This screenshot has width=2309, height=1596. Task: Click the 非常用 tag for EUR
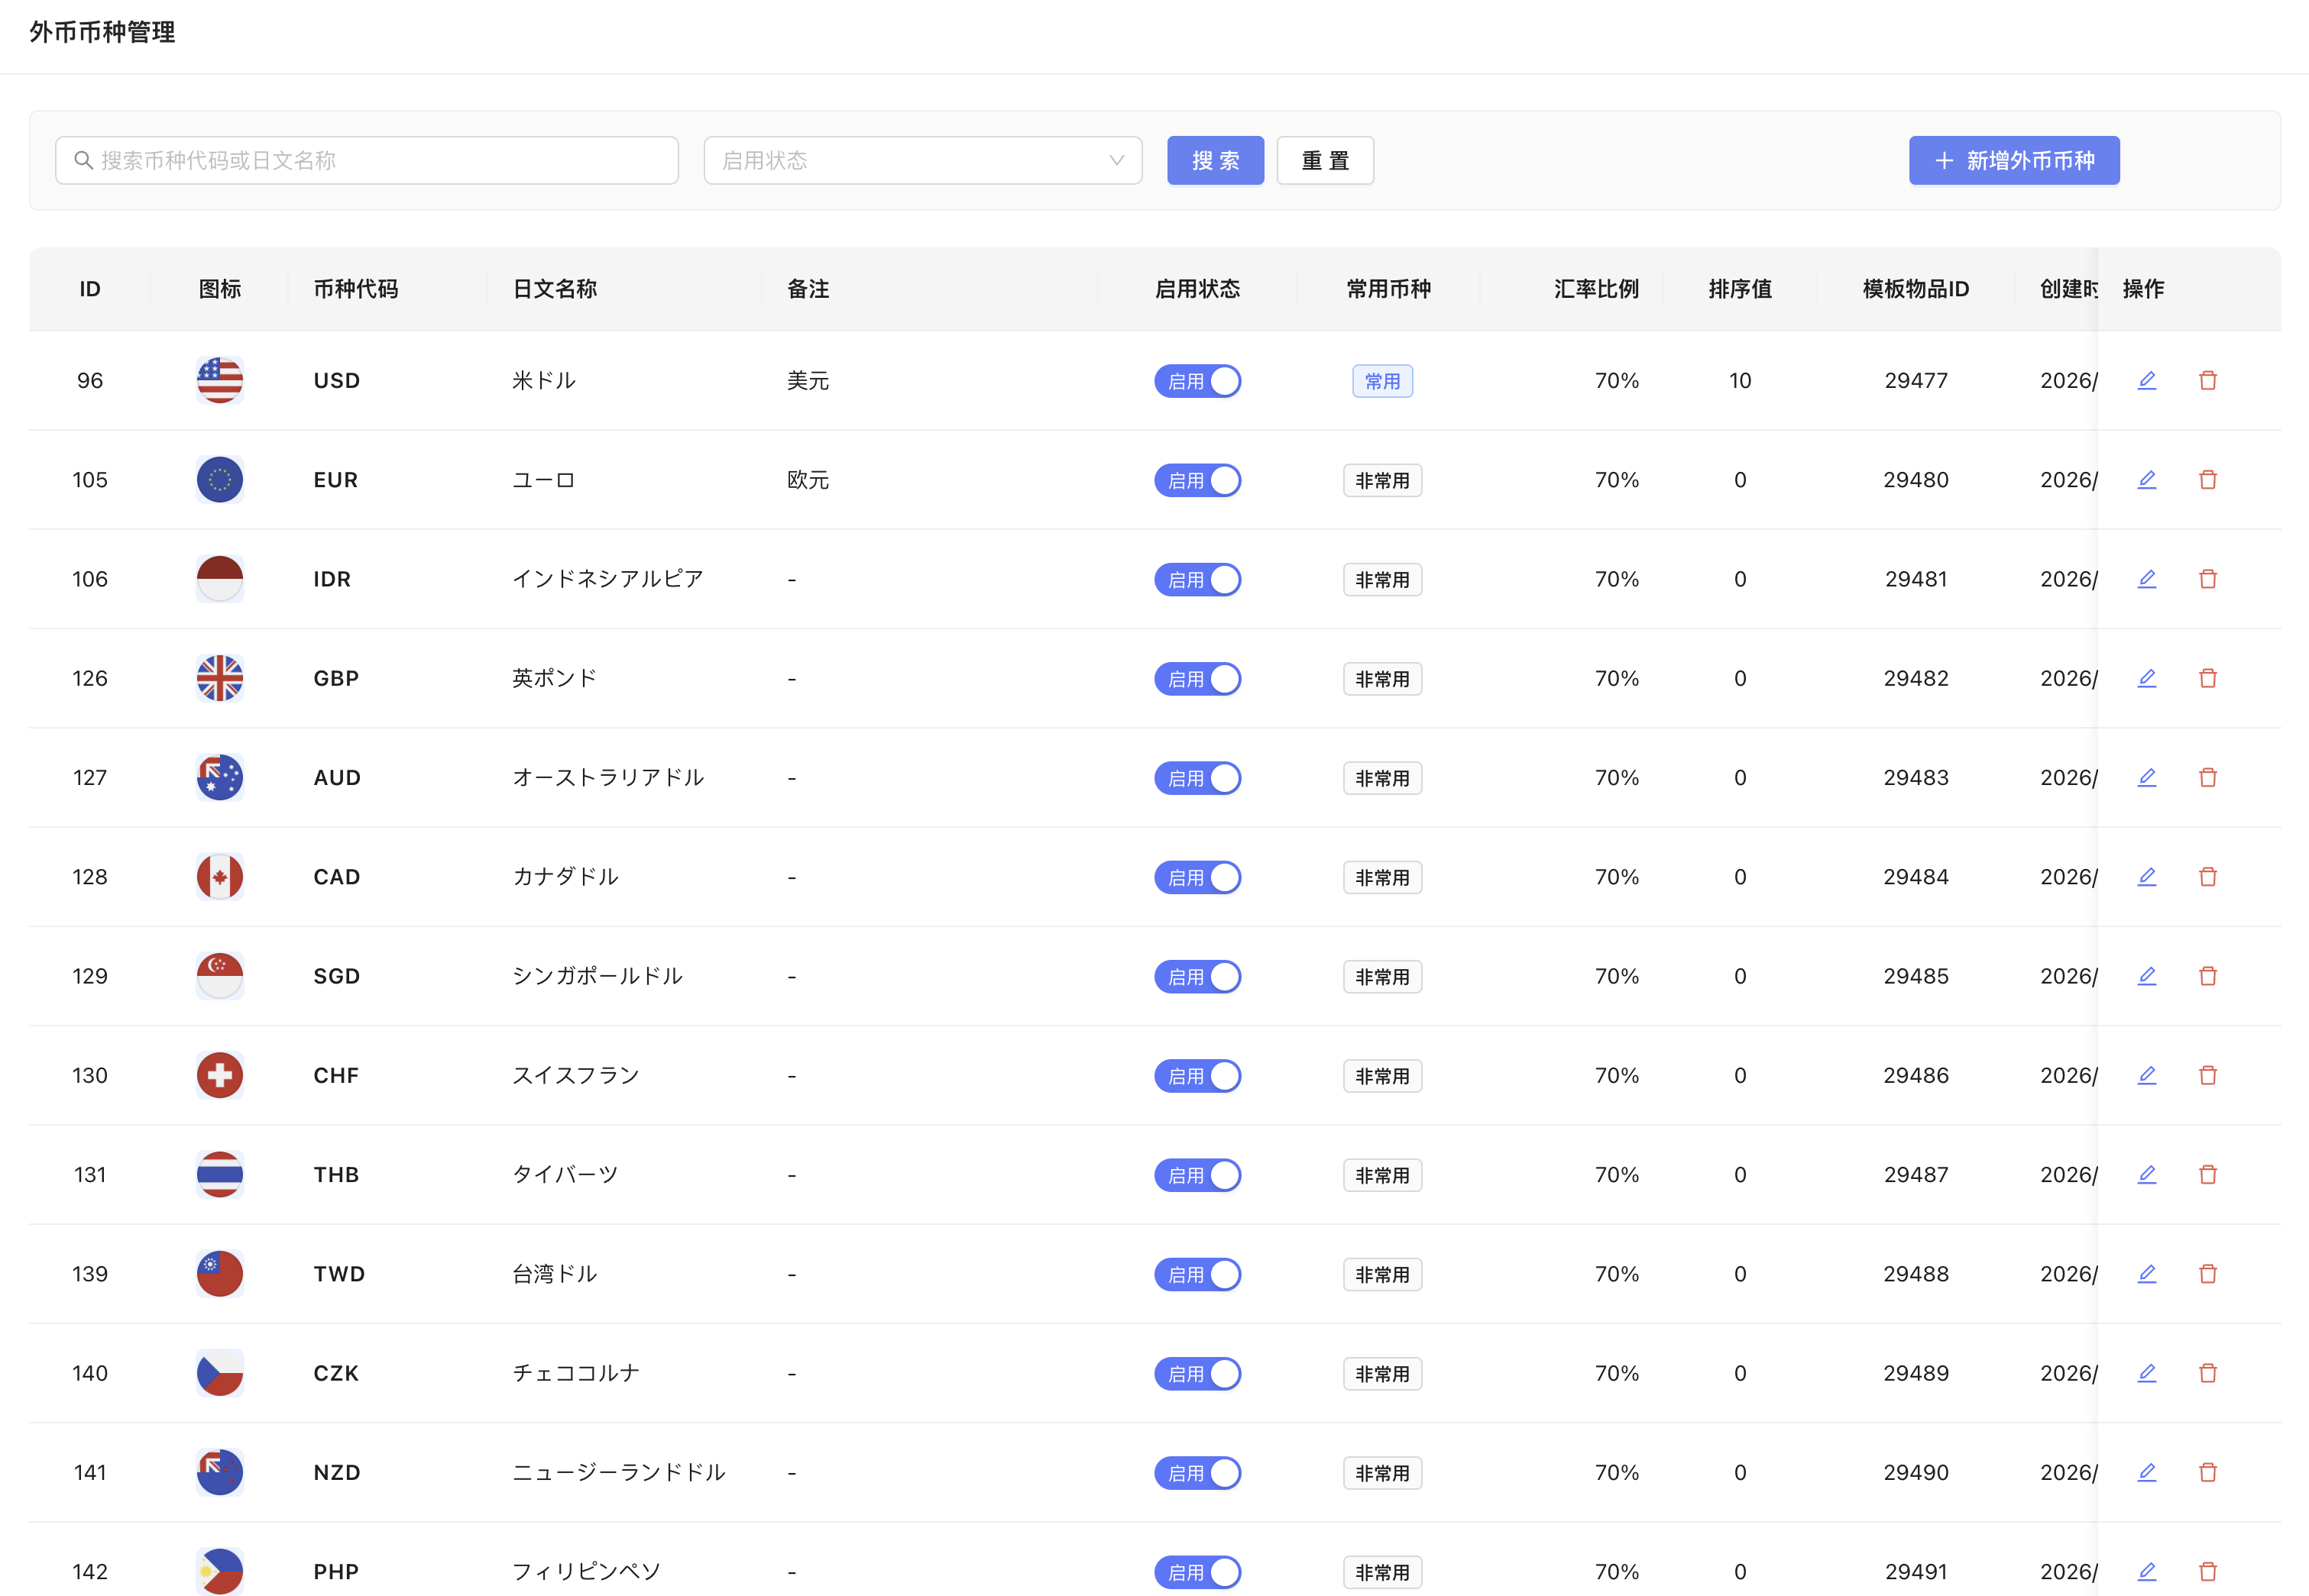coord(1381,480)
